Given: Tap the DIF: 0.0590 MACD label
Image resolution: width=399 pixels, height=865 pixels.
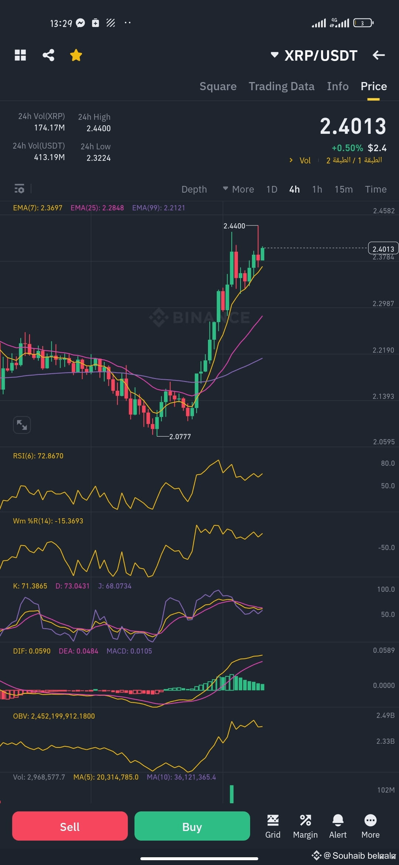Looking at the screenshot, I should pos(32,651).
